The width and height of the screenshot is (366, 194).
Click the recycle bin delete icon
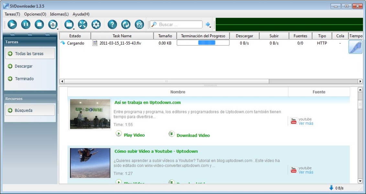coord(52,24)
